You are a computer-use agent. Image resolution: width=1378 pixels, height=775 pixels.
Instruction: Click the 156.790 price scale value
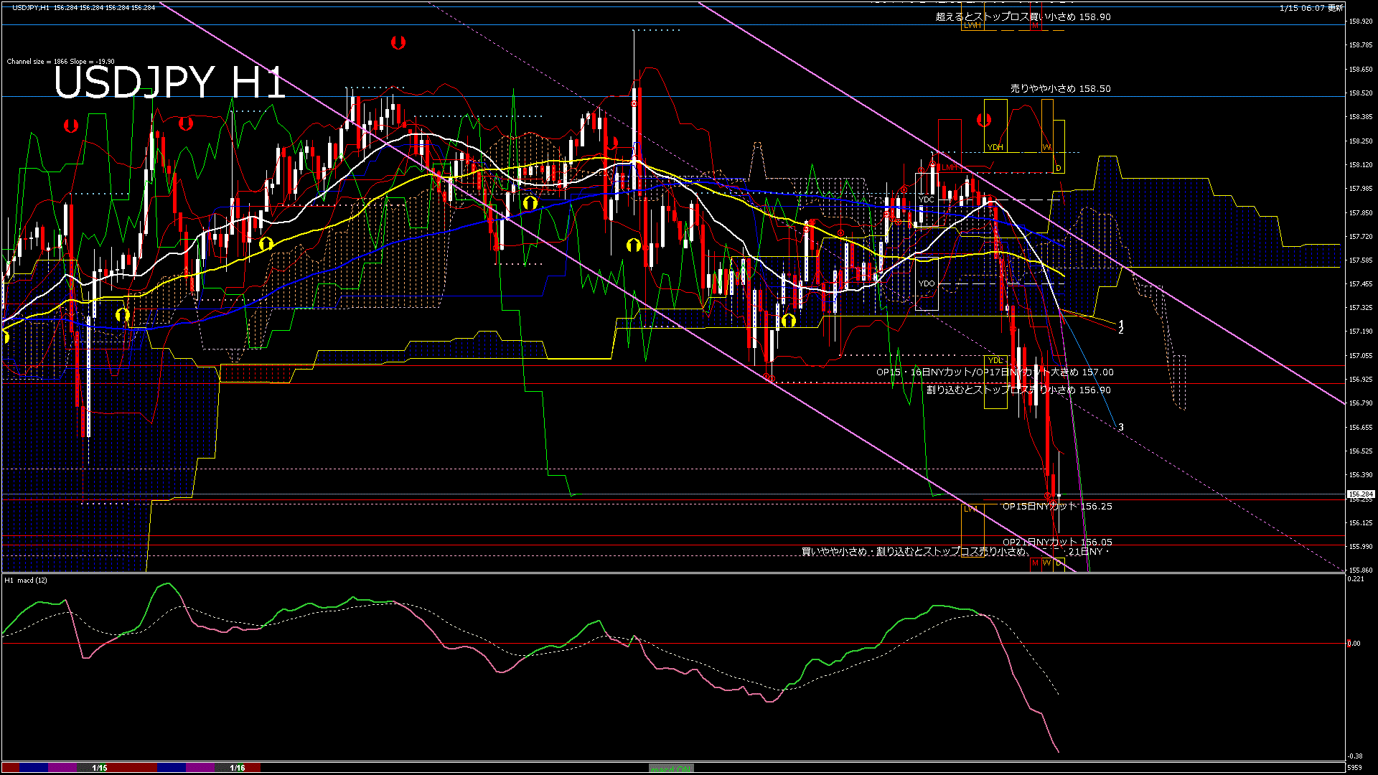click(1361, 403)
